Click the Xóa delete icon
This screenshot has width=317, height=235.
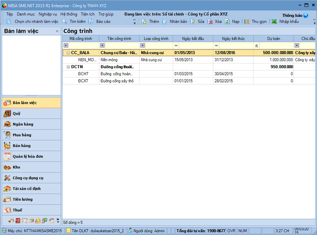click(210, 22)
